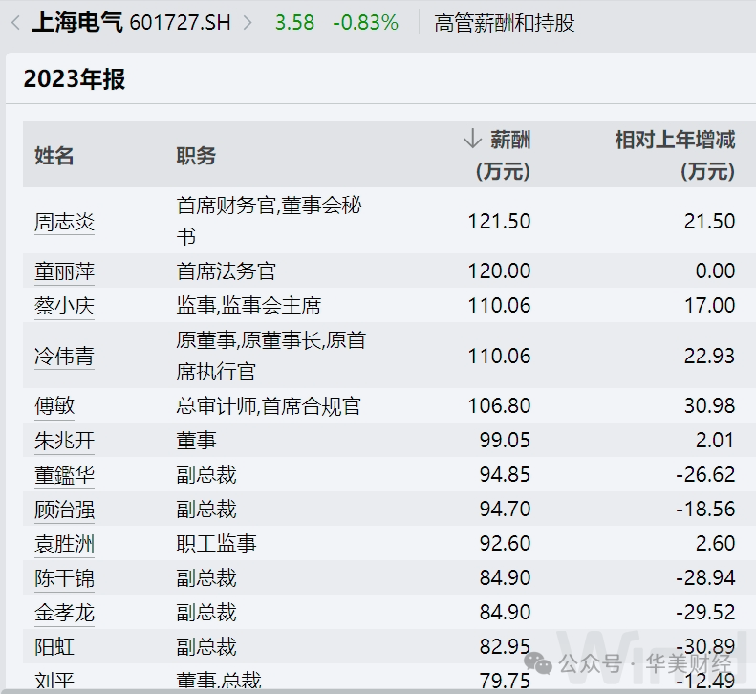756x694 pixels.
Task: Click the stock price 3.58
Action: tap(294, 23)
